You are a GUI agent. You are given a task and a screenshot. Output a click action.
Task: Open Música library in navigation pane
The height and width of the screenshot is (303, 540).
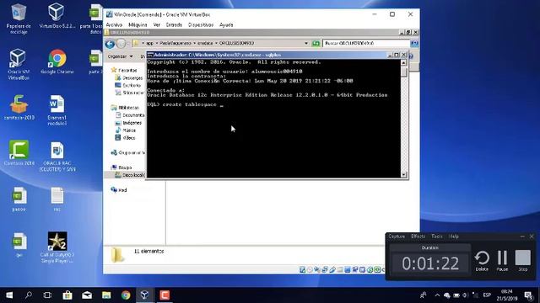click(x=126, y=130)
